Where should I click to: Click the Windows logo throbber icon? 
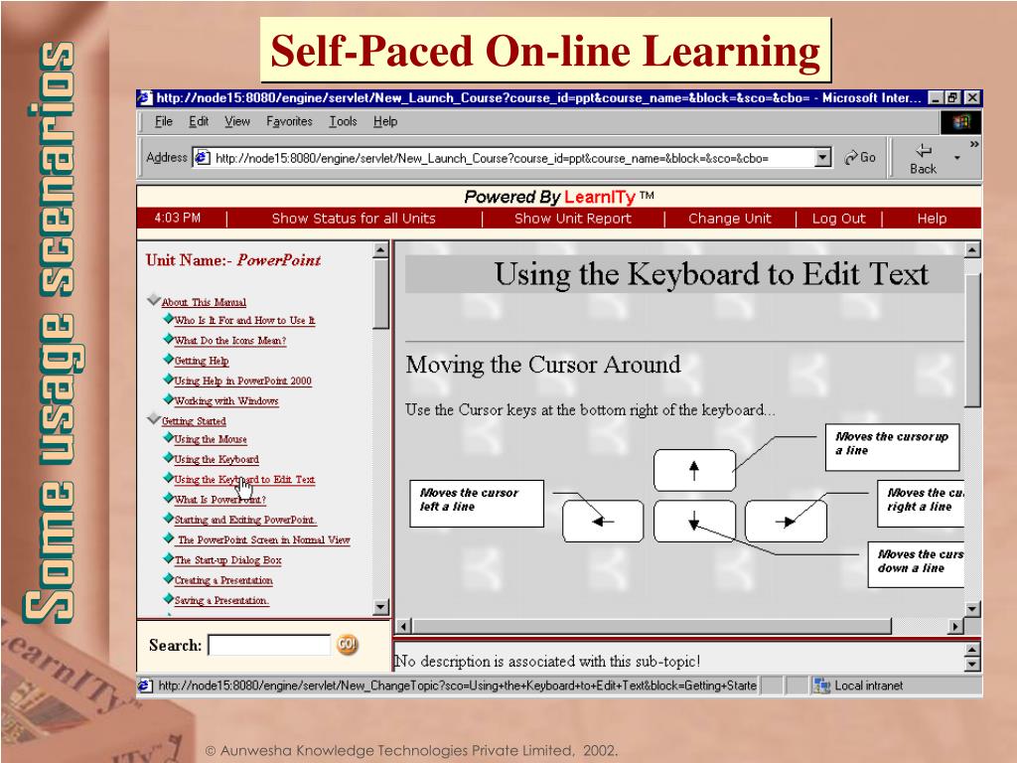(x=961, y=122)
